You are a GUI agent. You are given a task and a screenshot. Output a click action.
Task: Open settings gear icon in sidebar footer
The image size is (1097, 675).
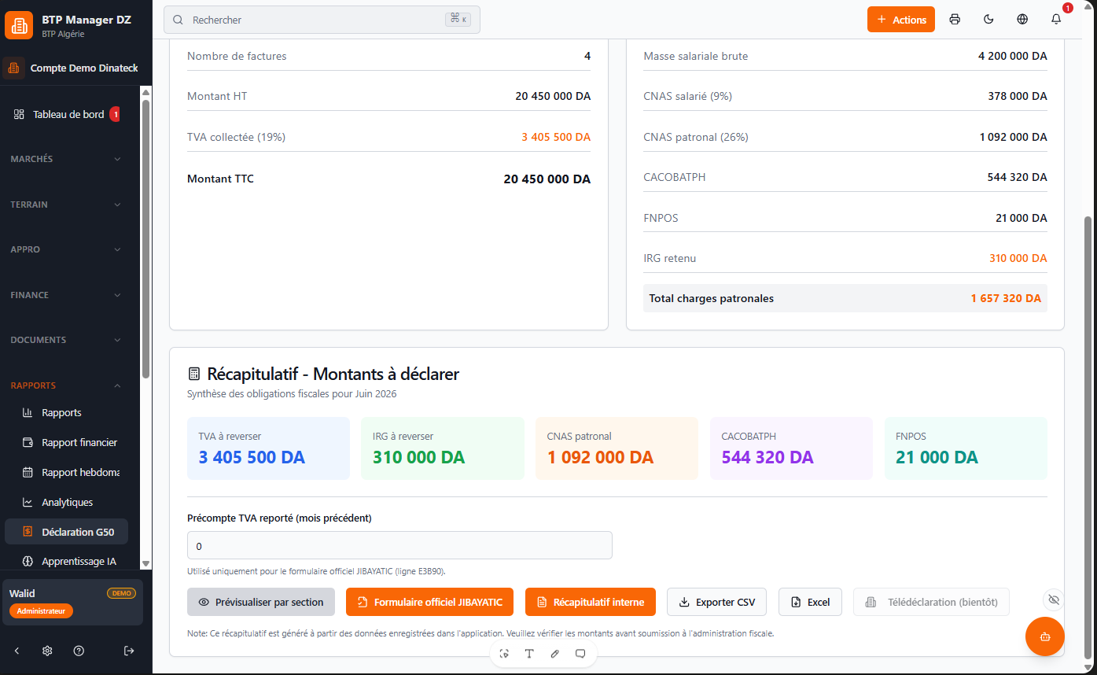click(47, 651)
